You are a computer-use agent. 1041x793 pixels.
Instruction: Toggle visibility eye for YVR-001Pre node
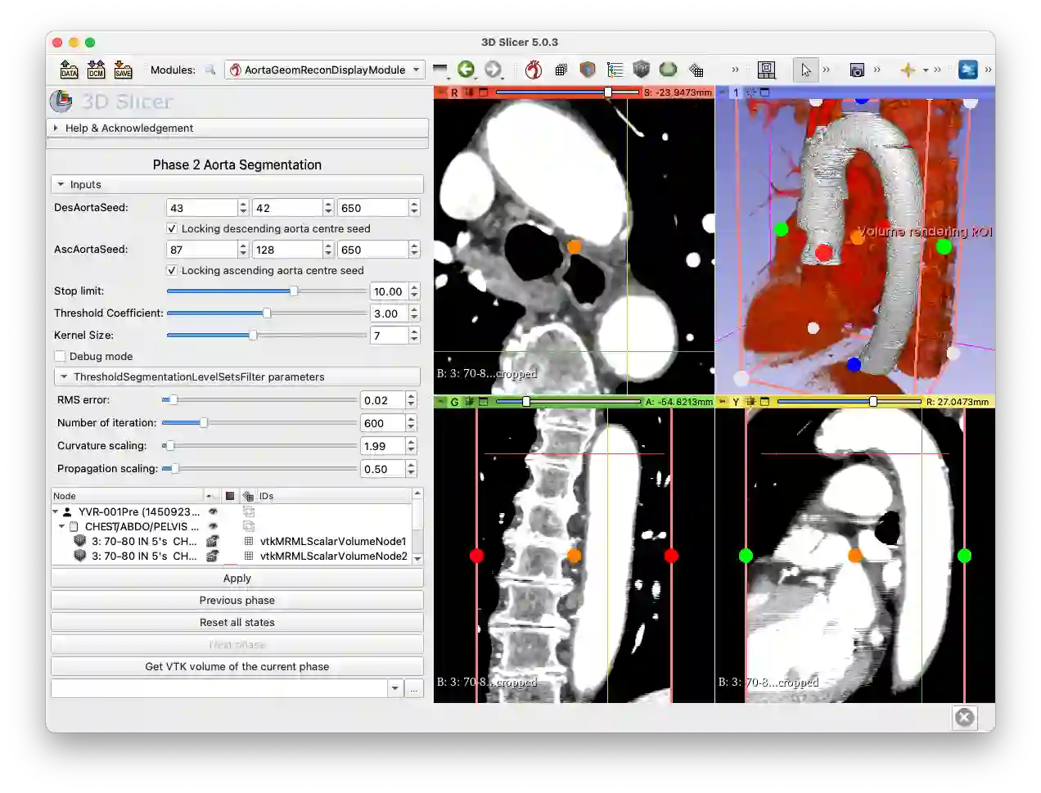coord(213,511)
